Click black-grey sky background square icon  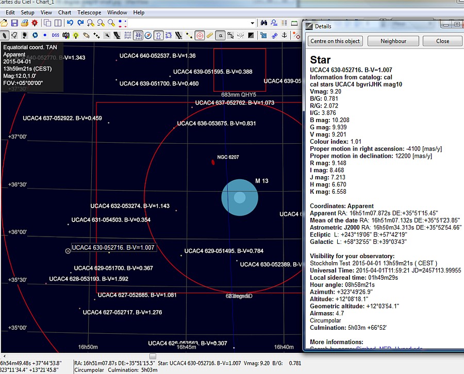(x=251, y=36)
